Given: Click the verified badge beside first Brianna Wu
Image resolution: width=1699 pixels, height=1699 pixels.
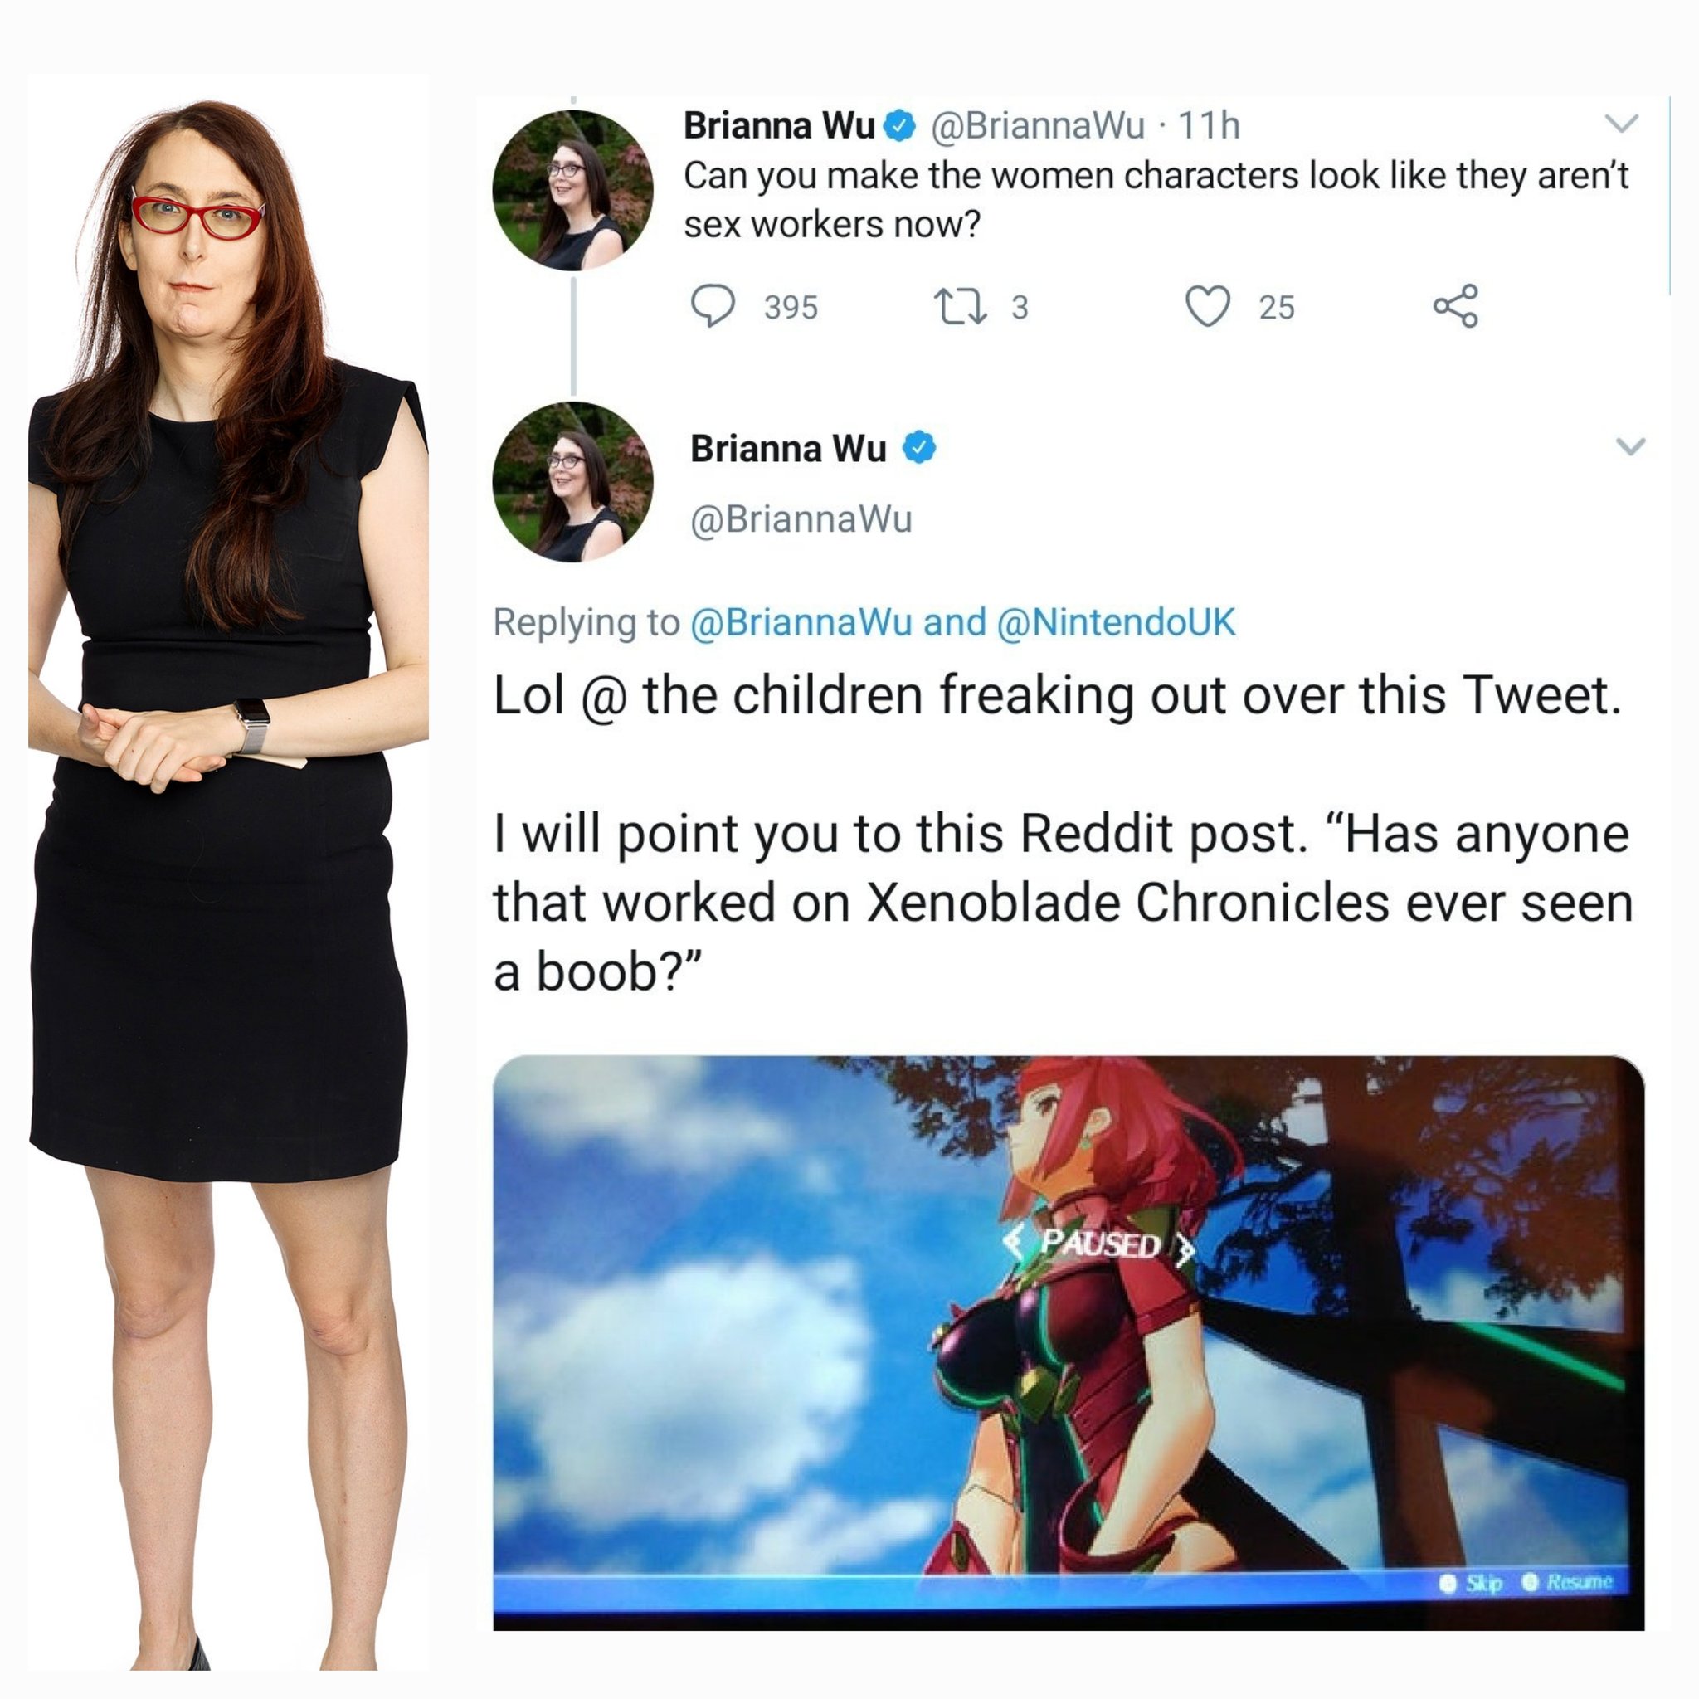Looking at the screenshot, I should pos(898,126).
